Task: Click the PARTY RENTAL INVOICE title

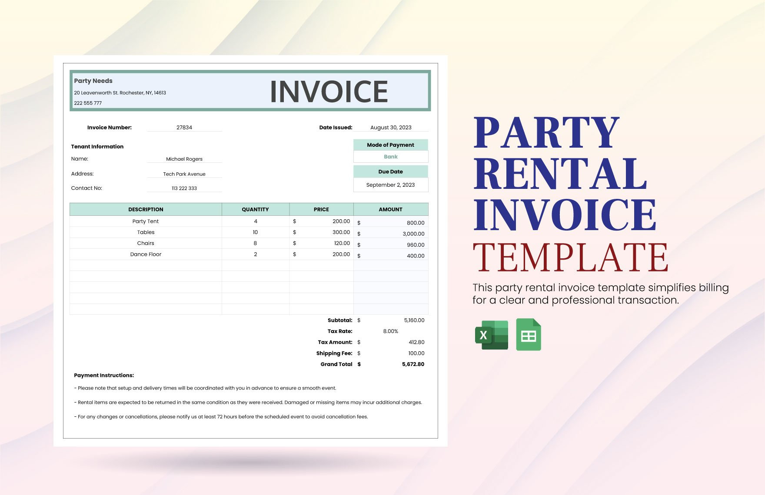Action: (564, 174)
